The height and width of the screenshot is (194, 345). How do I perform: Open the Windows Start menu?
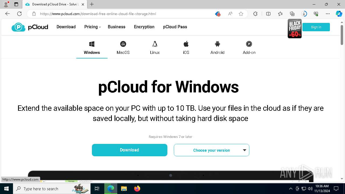6,189
